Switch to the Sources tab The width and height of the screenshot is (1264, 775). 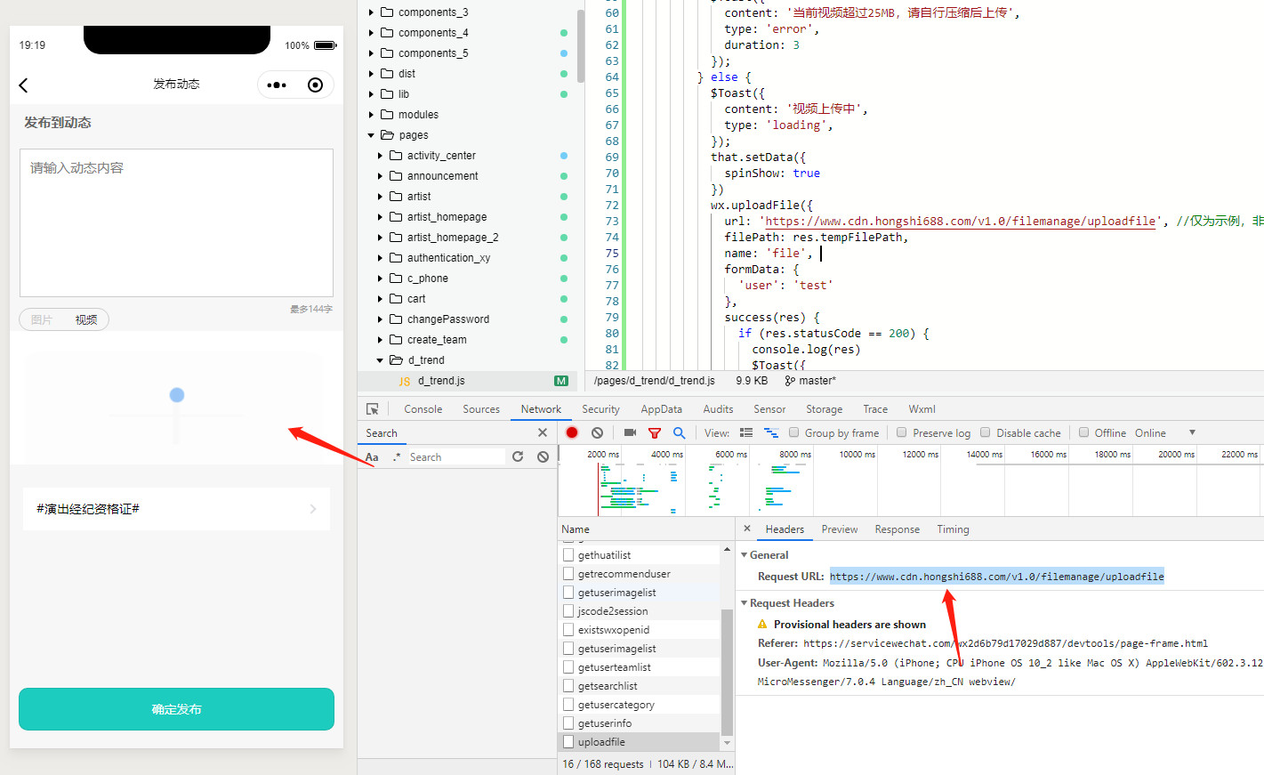pos(481,409)
